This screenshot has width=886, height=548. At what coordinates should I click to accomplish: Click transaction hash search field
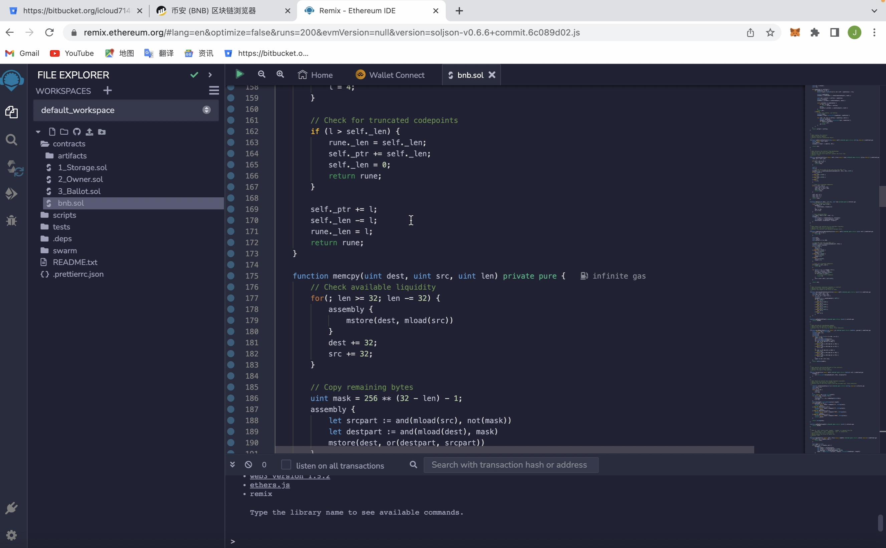511,465
